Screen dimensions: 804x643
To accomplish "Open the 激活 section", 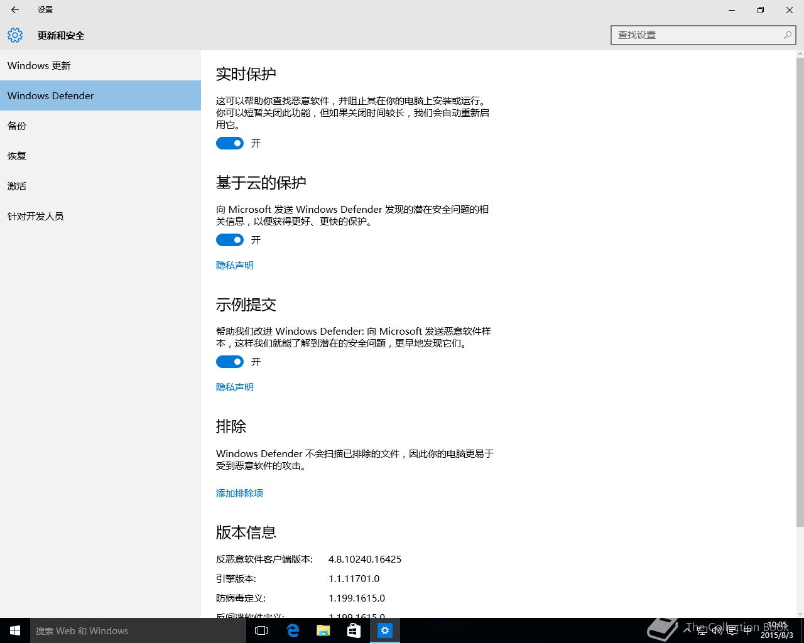I will [x=100, y=186].
